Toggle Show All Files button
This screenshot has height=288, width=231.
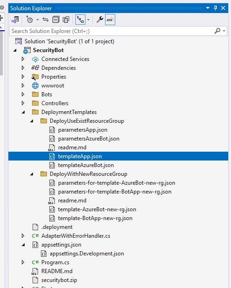[x=66, y=20]
